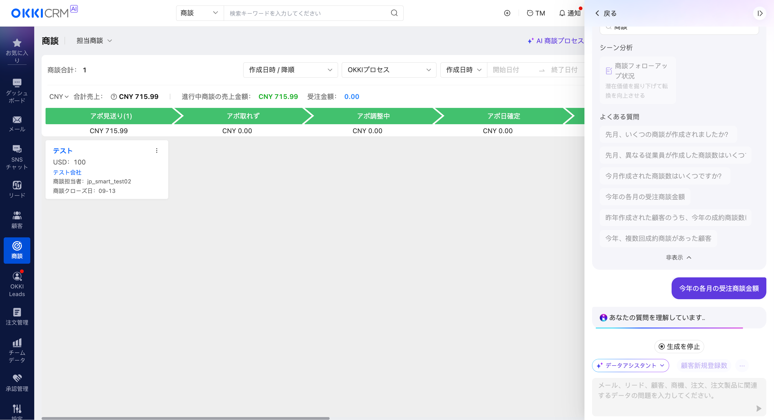The image size is (774, 420).
Task: Select the アポ日確定 stage
Action: (504, 116)
